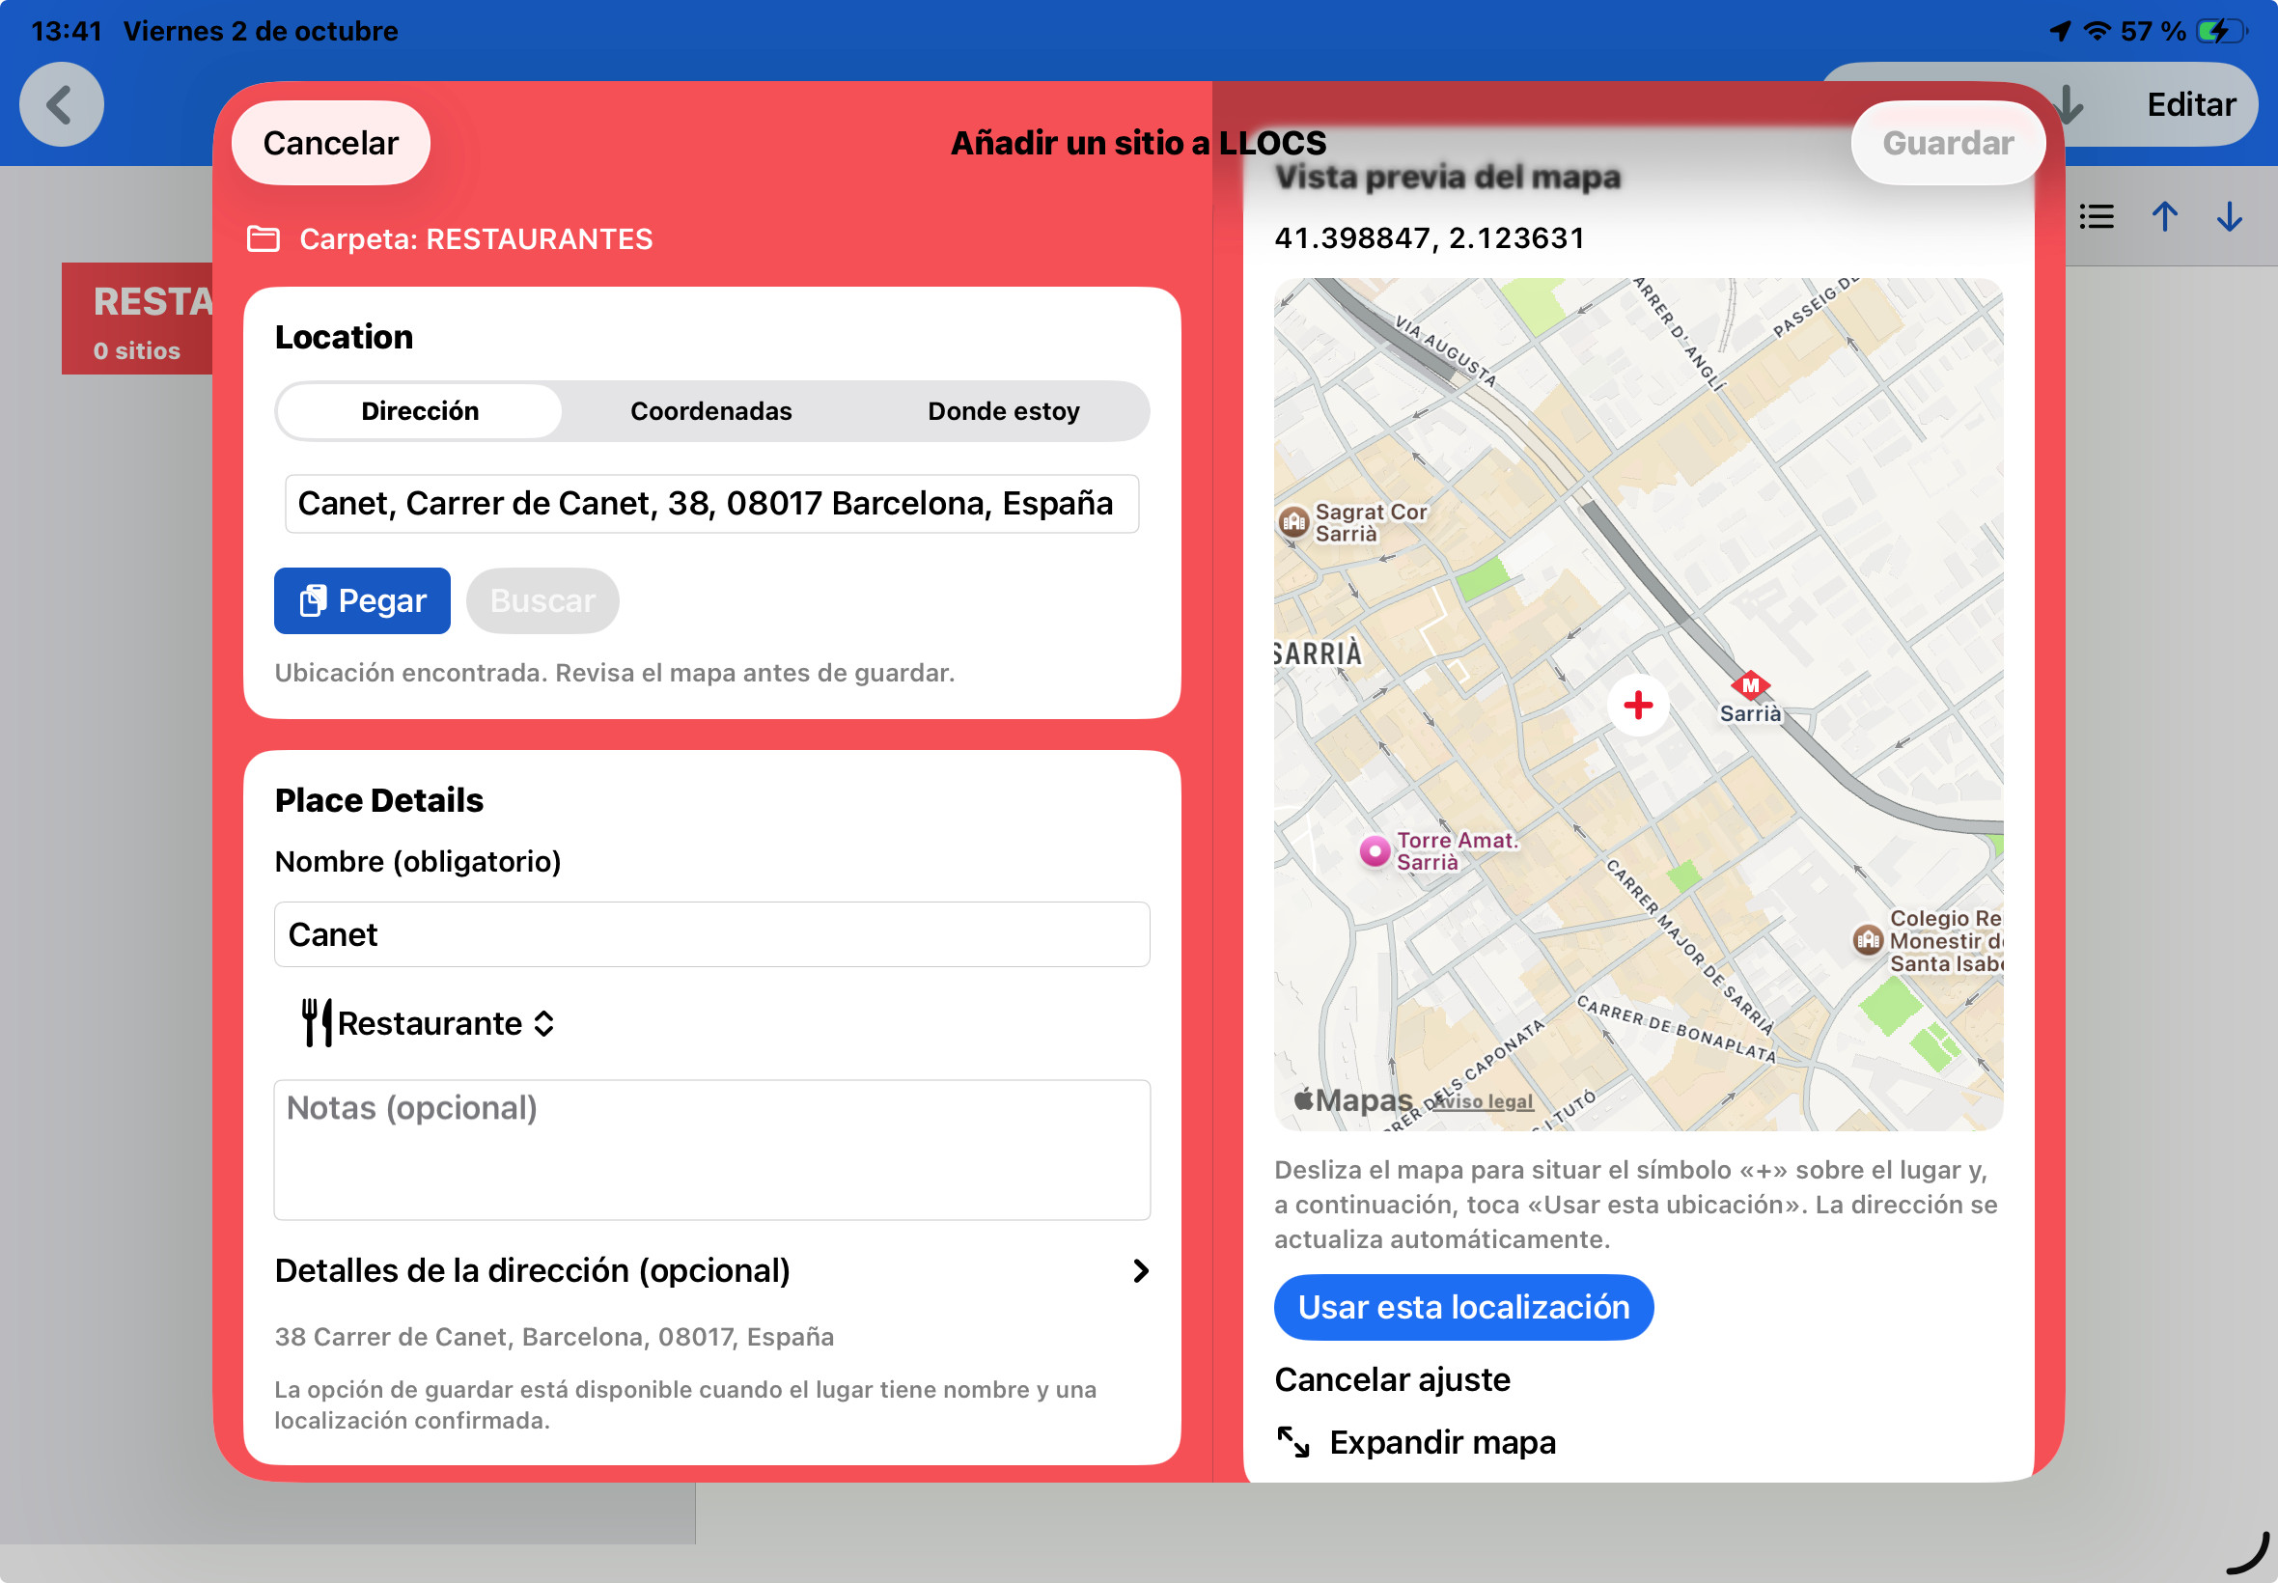Viewport: 2278px width, 1583px height.
Task: Tap the Sarrià metro station marker
Action: tap(1750, 684)
